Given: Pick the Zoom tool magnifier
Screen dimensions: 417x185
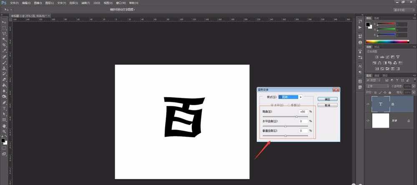Looking at the screenshot, I should pos(4,131).
